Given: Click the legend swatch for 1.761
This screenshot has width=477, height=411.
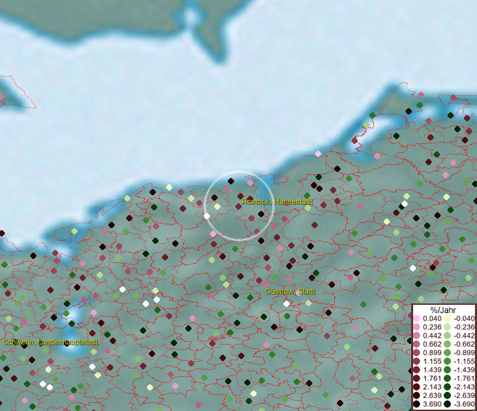Looking at the screenshot, I should [417, 379].
